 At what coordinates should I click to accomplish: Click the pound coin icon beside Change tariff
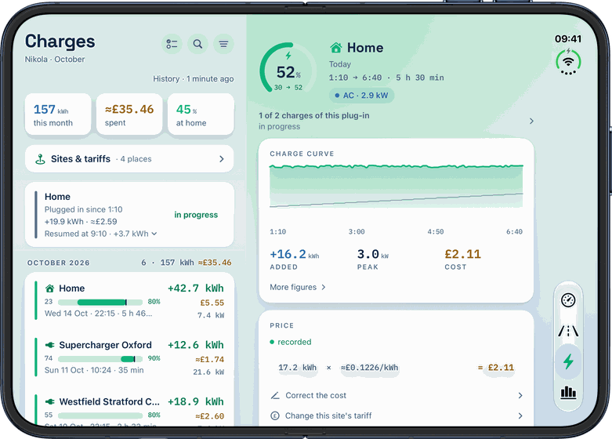point(275,415)
